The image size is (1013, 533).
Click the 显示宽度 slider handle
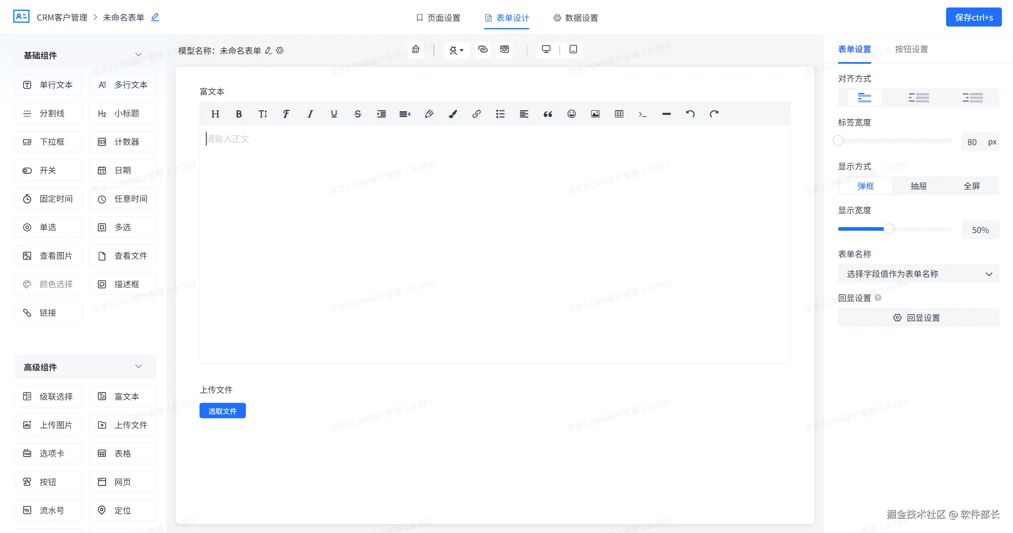coord(889,229)
